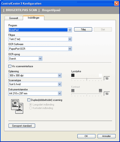Click the Lysstyrke brightness slider handle
120x142 pixels.
87,79
